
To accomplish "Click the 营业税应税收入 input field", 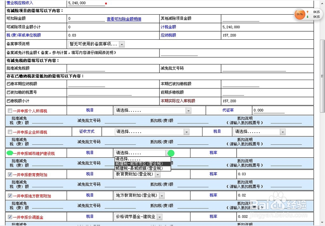I will pyautogui.click(x=86, y=3).
